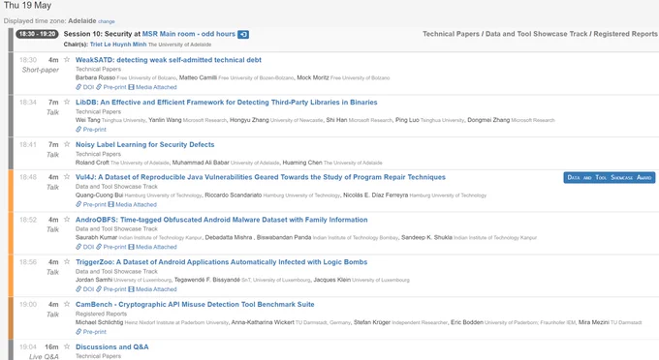
Task: Open Vul4J Media Attached link
Action: (x=133, y=205)
